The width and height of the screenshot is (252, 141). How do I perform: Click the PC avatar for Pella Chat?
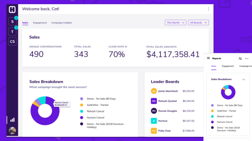point(154,131)
